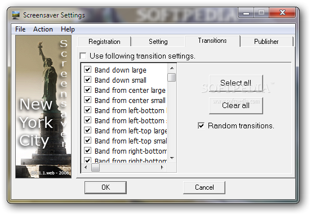Open the Help menu
This screenshot has width=311, height=215.
click(x=68, y=29)
